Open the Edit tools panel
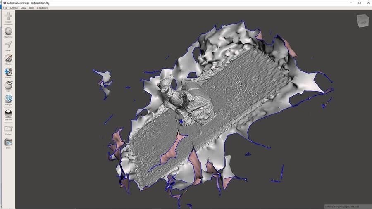 pyautogui.click(x=8, y=85)
